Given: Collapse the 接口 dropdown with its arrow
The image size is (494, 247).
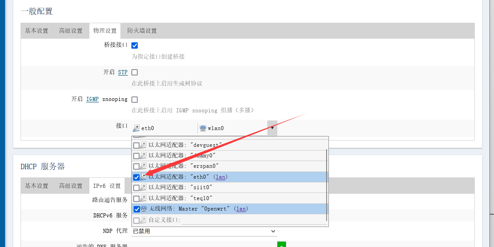Looking at the screenshot, I should pos(272,128).
